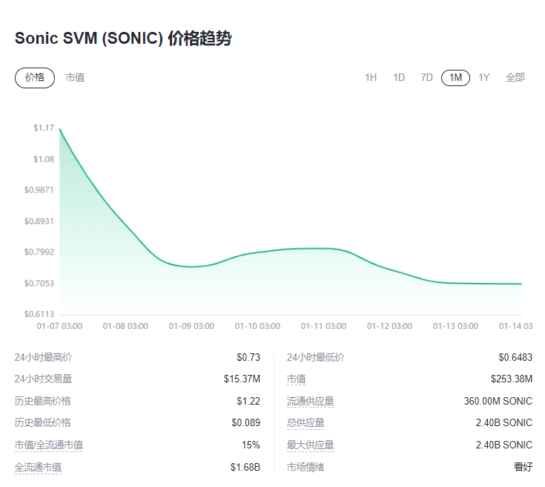Click the $1.08 y-axis label

[x=44, y=160]
